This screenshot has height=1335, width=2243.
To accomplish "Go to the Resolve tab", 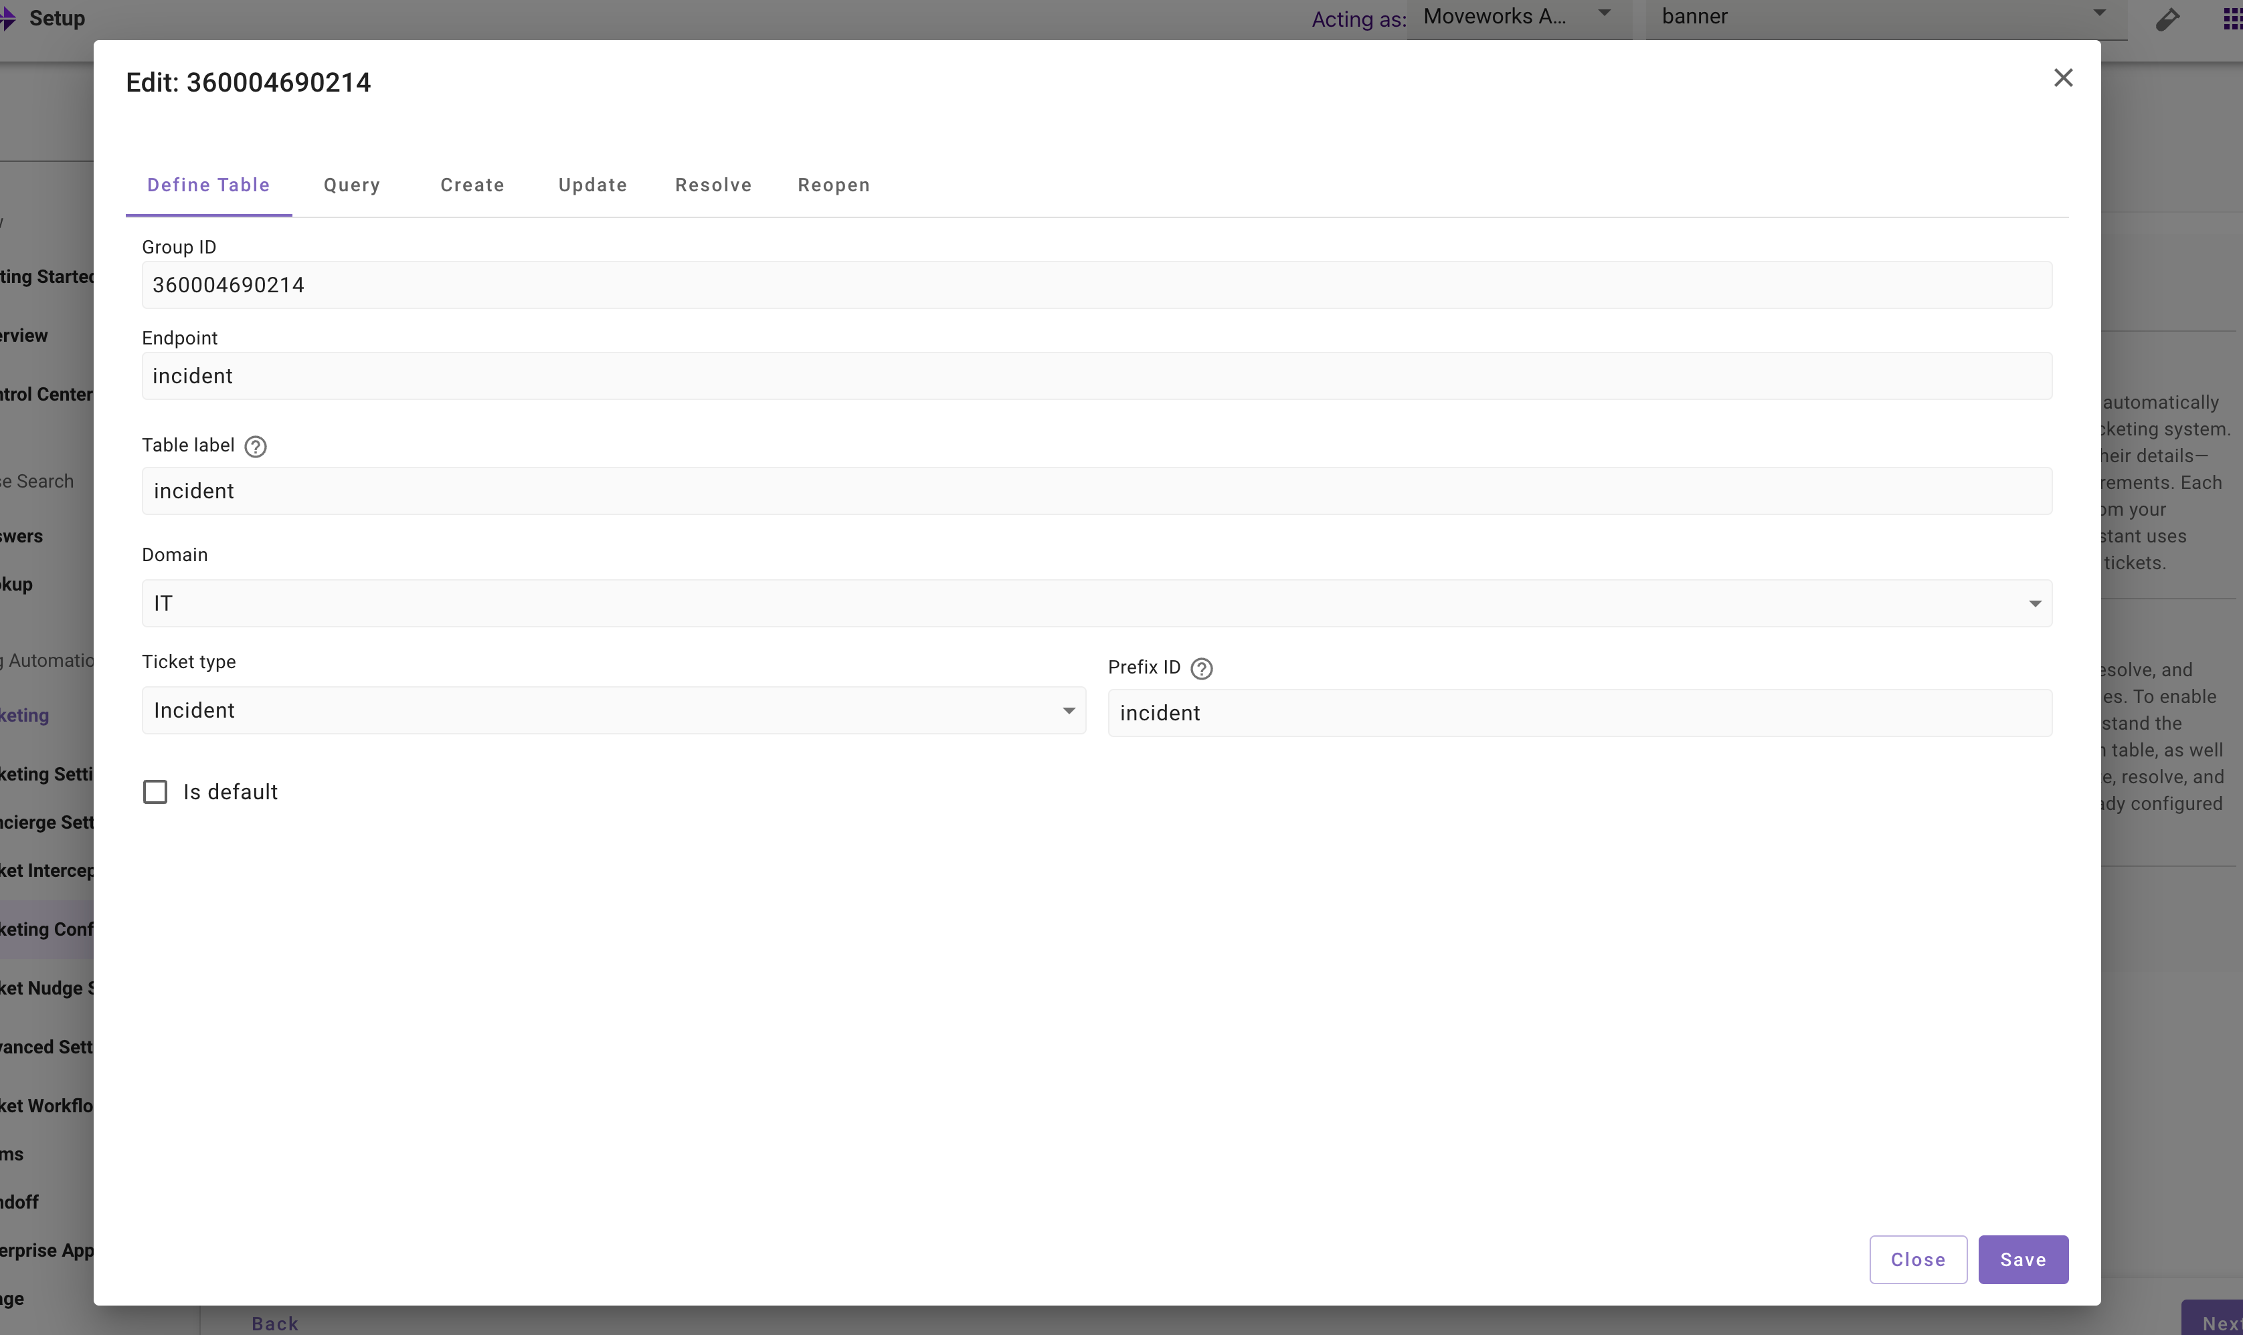I will (x=713, y=185).
